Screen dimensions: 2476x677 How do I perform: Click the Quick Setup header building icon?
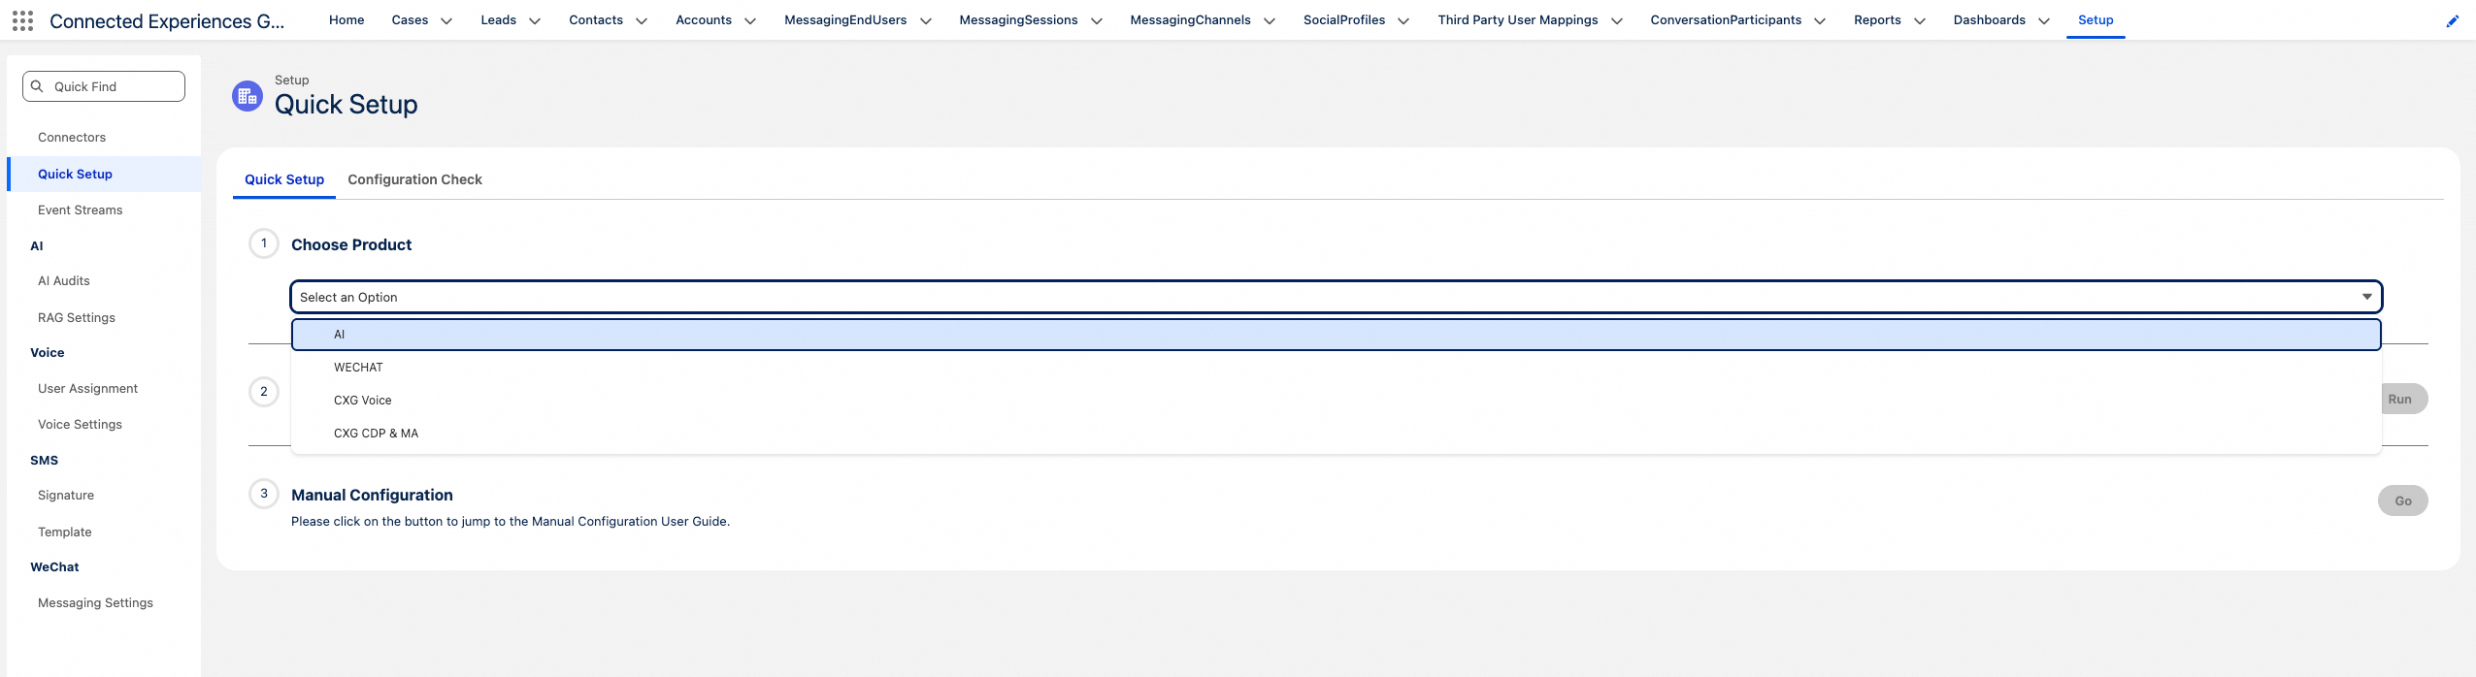tap(248, 96)
